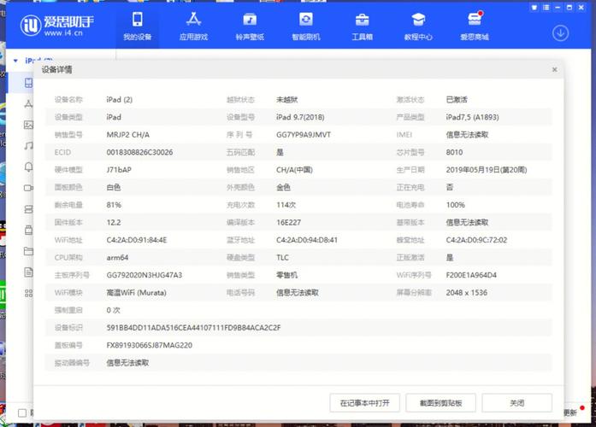This screenshot has height=427, width=596.
Task: Click remaining battery 81%
Action: (114, 205)
